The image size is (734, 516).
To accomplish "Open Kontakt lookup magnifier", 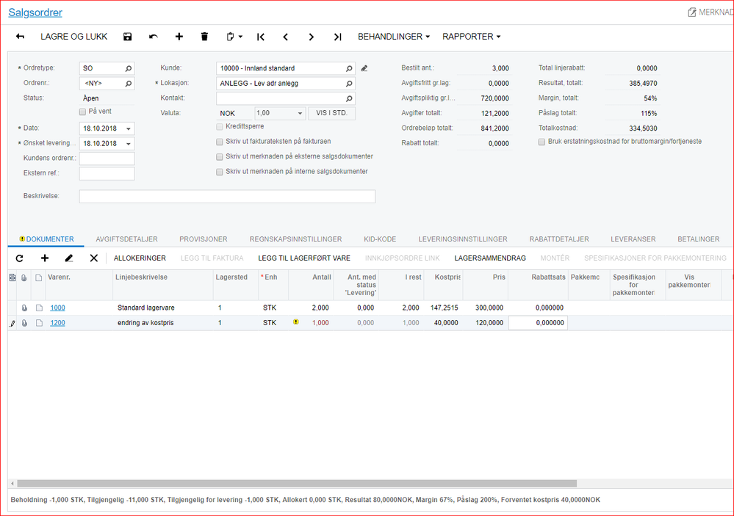I will 349,98.
